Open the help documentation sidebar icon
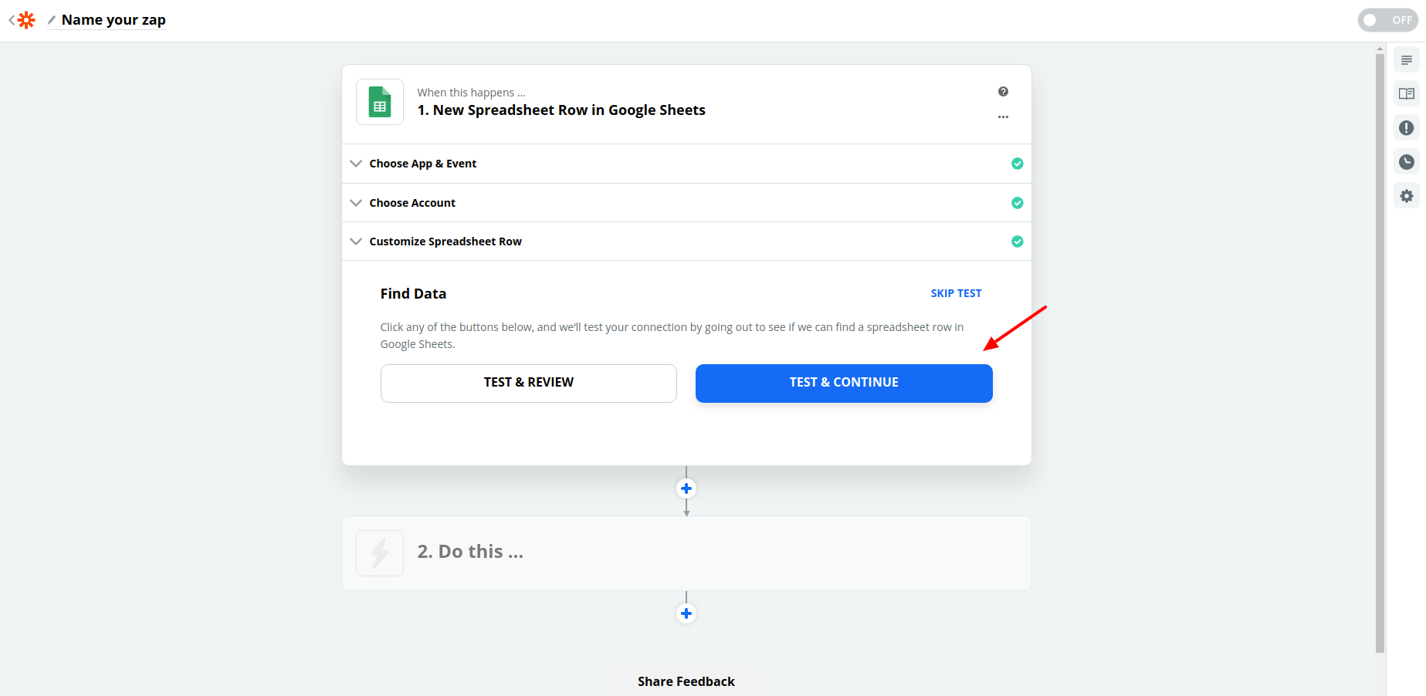Screen dimensions: 1426x696 click(1407, 93)
